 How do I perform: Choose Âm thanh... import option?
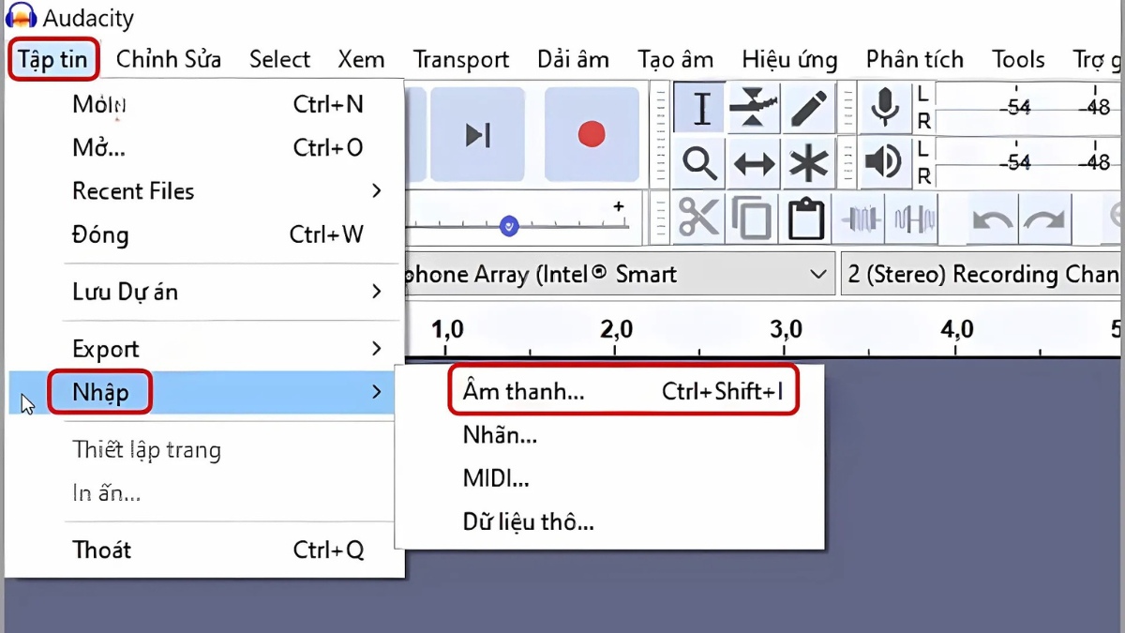(623, 391)
